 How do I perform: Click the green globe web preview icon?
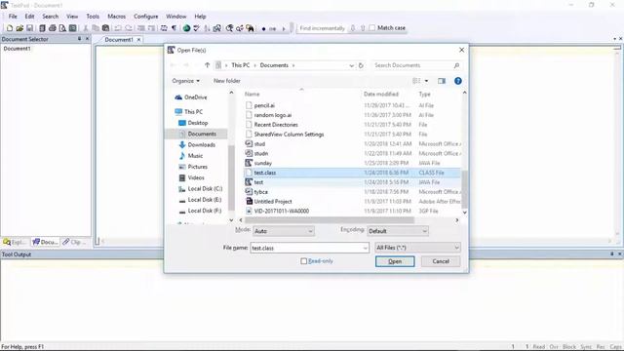[186, 28]
